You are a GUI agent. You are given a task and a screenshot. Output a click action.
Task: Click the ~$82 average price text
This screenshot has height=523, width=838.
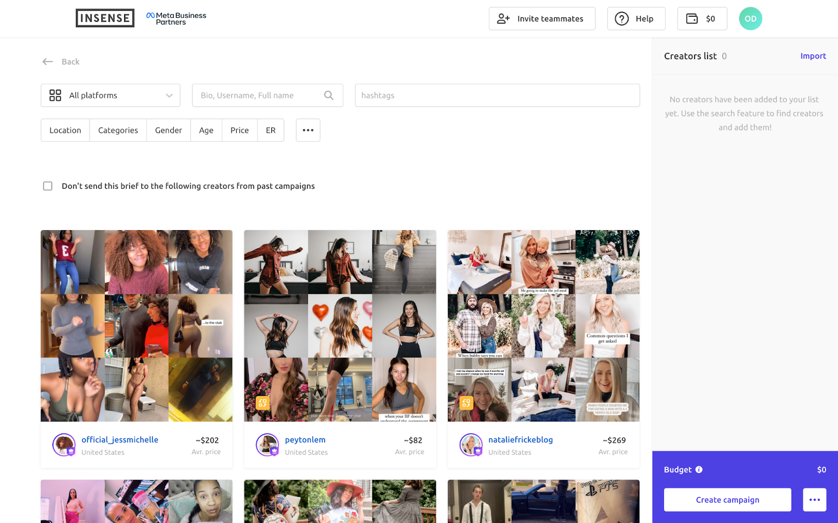pos(413,440)
